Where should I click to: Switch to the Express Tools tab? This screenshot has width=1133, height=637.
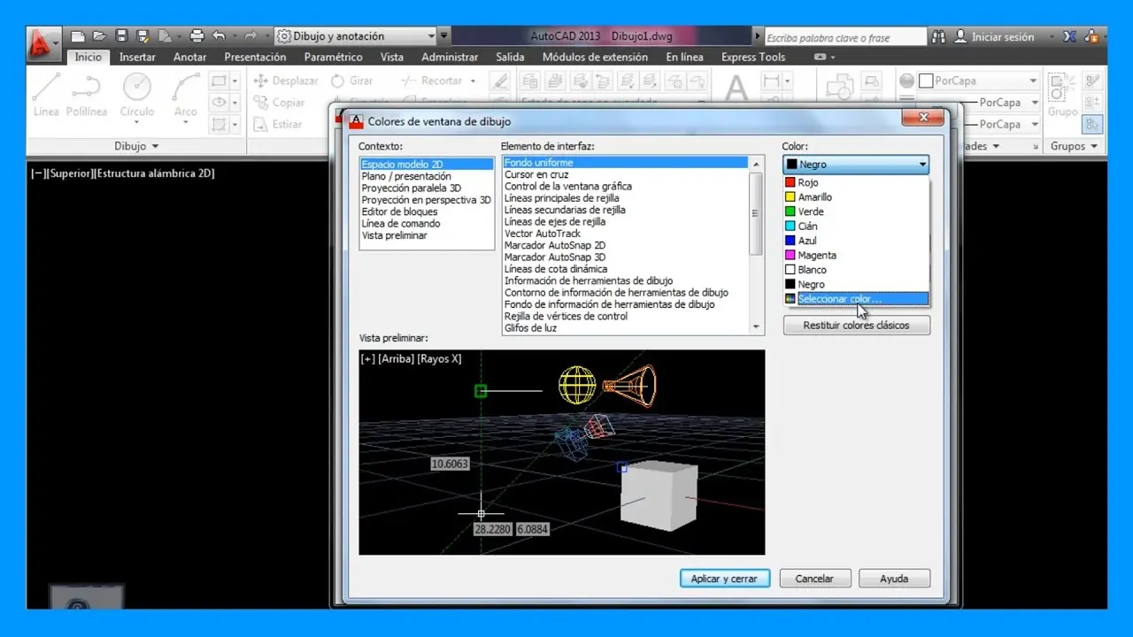point(752,57)
